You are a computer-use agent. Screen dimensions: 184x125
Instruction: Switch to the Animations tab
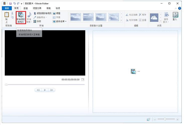pyautogui.click(x=26, y=8)
